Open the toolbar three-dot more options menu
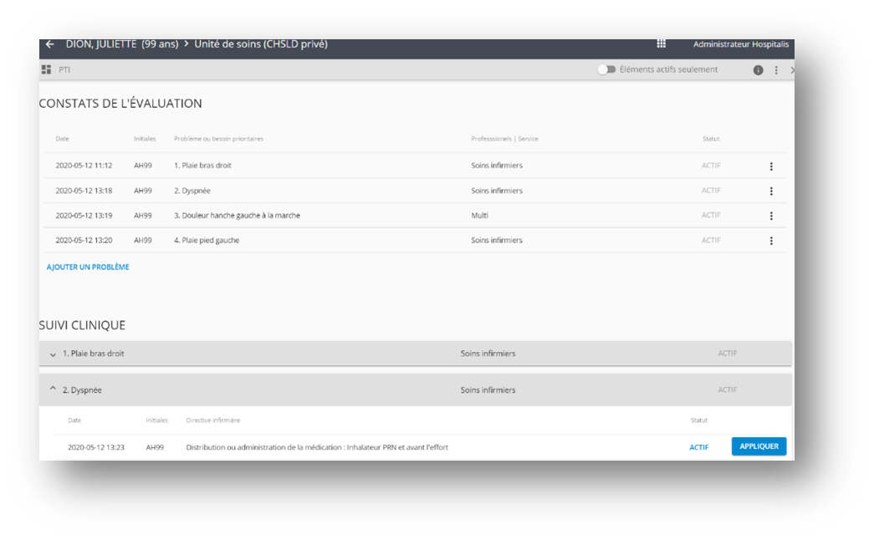874x540 pixels. point(776,70)
